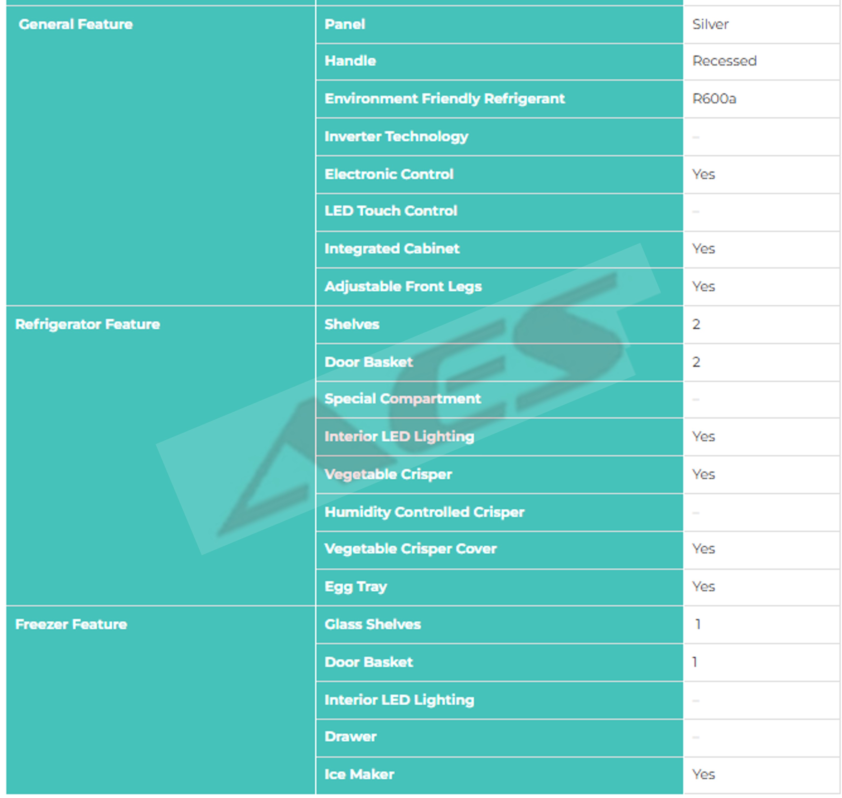Select the R600a refrigerant value
The width and height of the screenshot is (842, 798).
[x=713, y=99]
